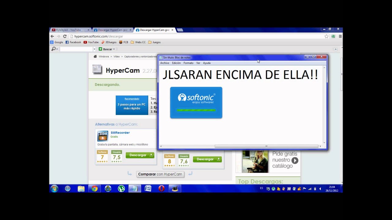
Task: Open the Formato menu in Notepad
Action: pos(188,63)
